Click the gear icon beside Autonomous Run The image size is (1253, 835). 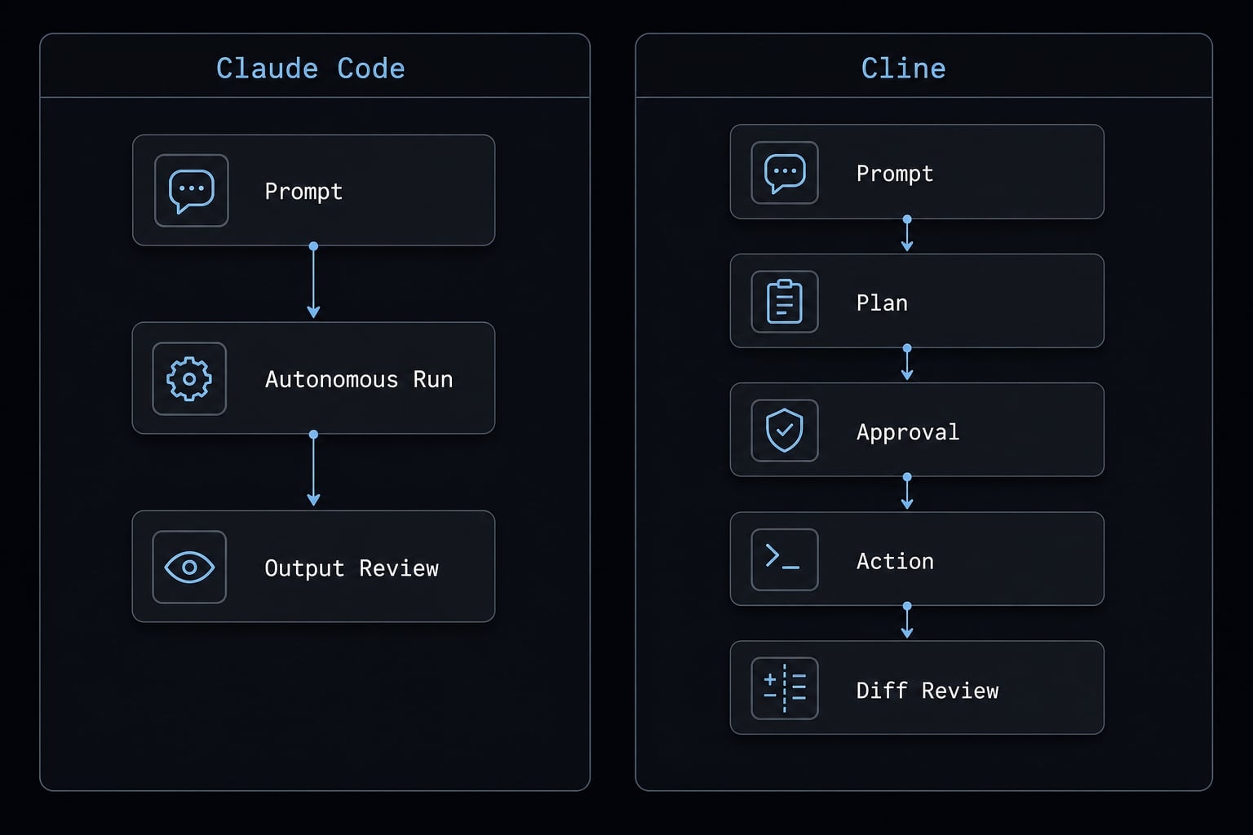tap(189, 379)
